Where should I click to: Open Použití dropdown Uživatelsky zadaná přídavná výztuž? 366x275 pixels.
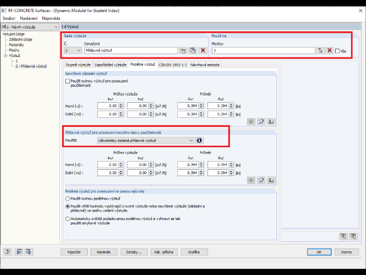(145, 140)
